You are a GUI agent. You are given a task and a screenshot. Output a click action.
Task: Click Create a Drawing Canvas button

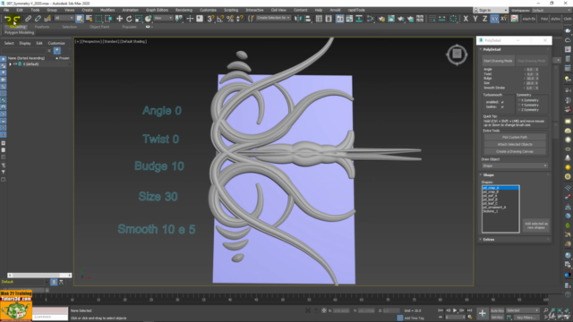(515, 151)
